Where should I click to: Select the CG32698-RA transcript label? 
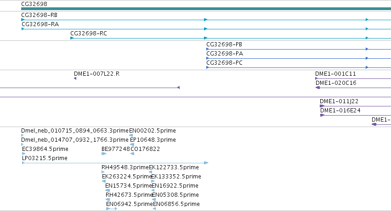[x=40, y=24]
